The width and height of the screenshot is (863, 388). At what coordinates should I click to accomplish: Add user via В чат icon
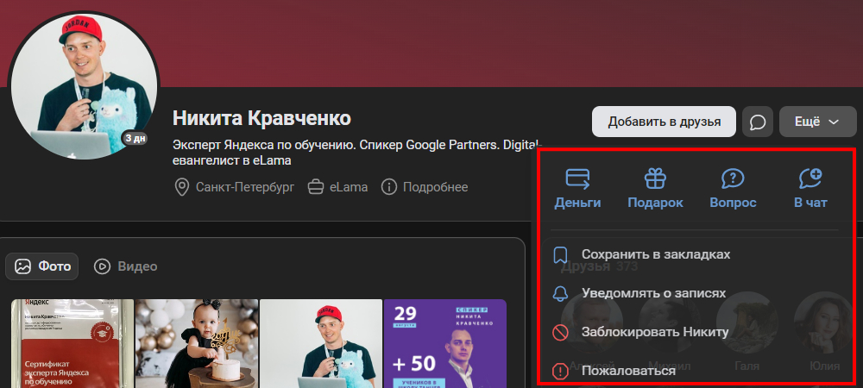tap(810, 178)
